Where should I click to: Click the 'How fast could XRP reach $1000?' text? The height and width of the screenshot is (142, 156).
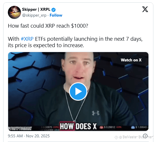click(48, 26)
